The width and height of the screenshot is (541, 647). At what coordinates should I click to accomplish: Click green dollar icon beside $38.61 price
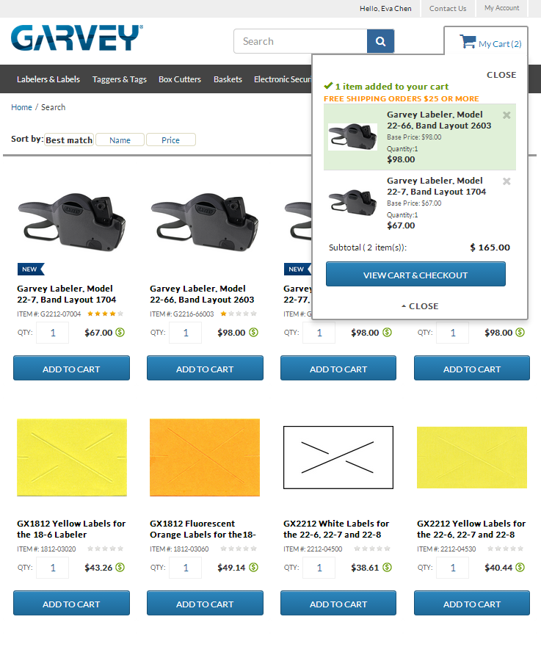387,568
